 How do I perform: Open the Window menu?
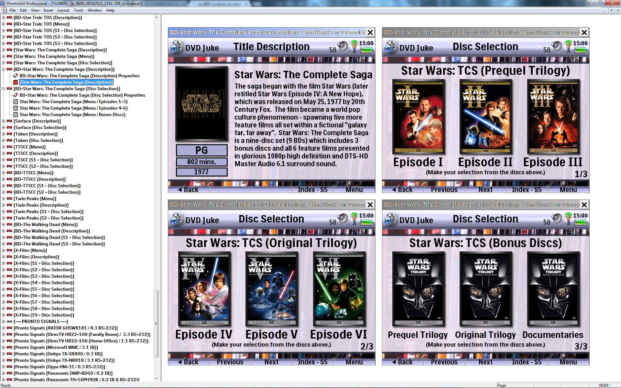click(94, 10)
